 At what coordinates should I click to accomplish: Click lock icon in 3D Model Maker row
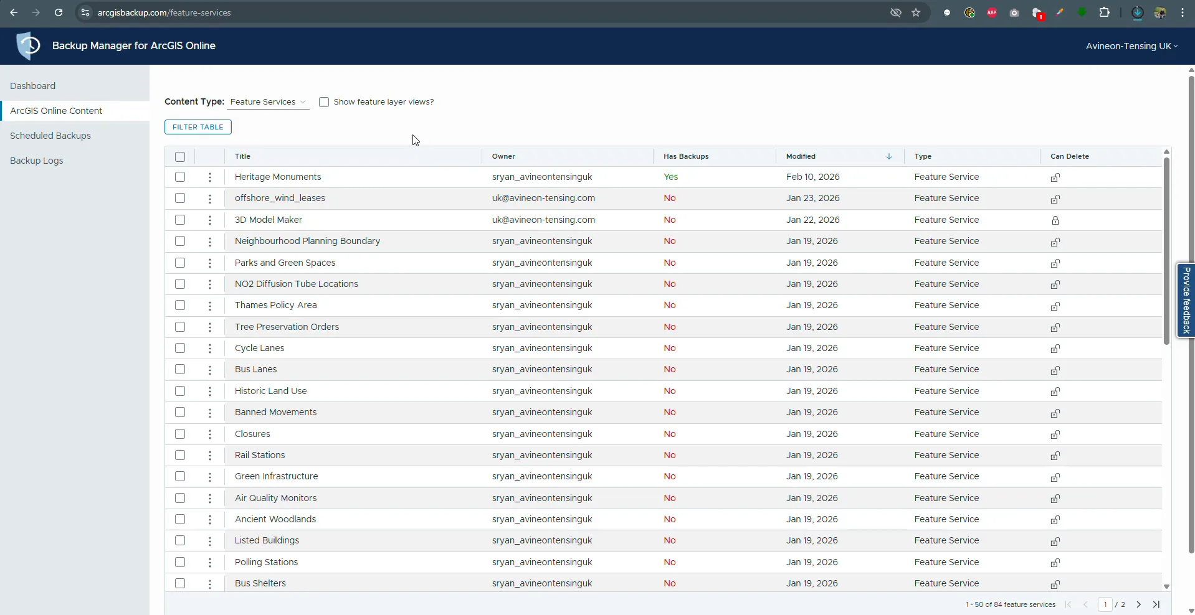[x=1055, y=220]
